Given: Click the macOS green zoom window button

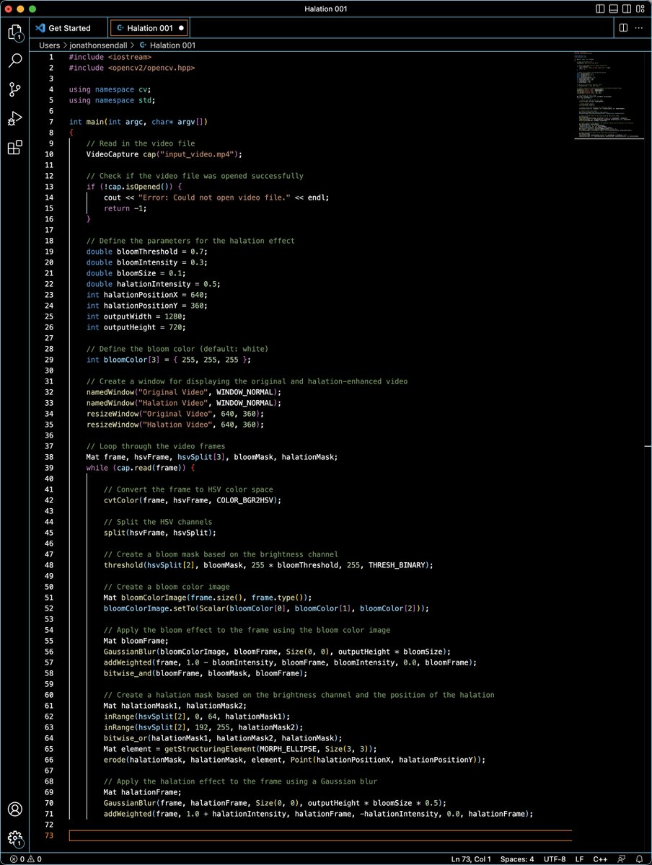Looking at the screenshot, I should tap(33, 9).
